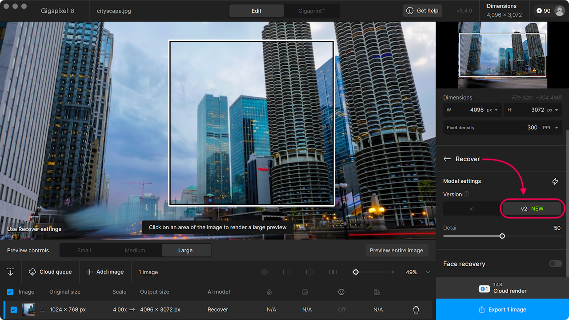The width and height of the screenshot is (569, 320).
Task: Click the back arrow beside Recover
Action: click(447, 159)
